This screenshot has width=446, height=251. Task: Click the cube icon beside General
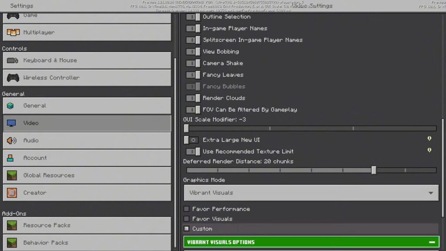point(10,106)
